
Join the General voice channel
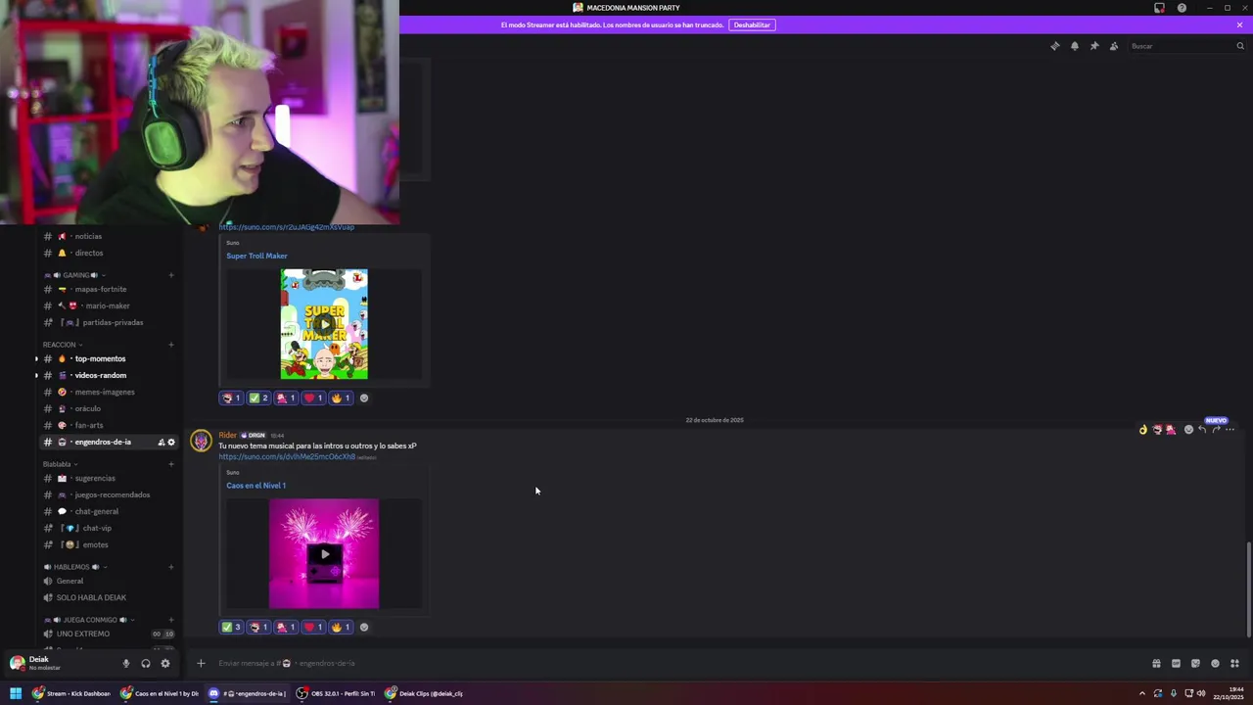pyautogui.click(x=110, y=581)
